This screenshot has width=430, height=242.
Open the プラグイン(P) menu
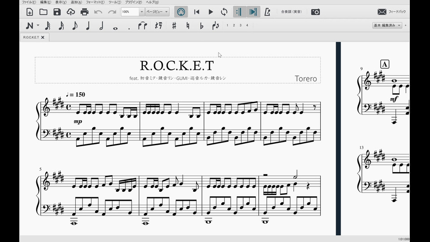click(x=133, y=2)
